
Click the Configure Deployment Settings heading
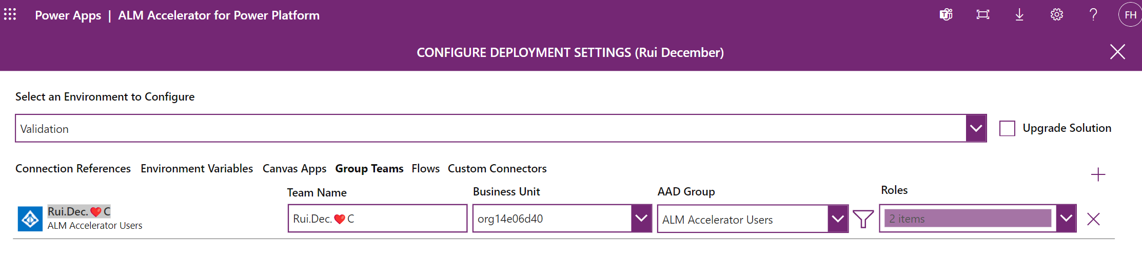(x=570, y=52)
